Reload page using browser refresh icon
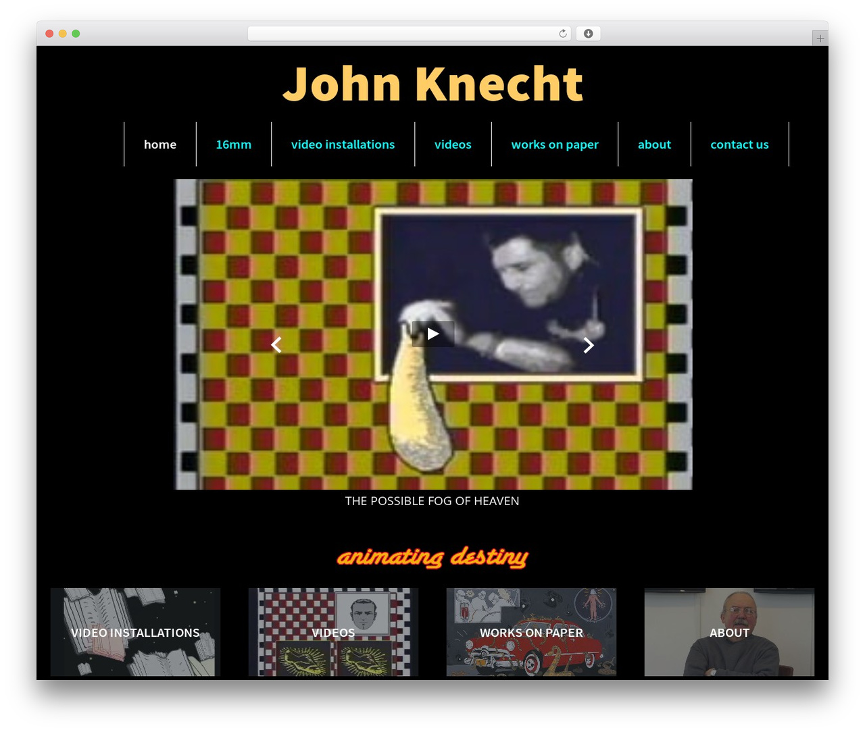This screenshot has width=865, height=732. (562, 34)
